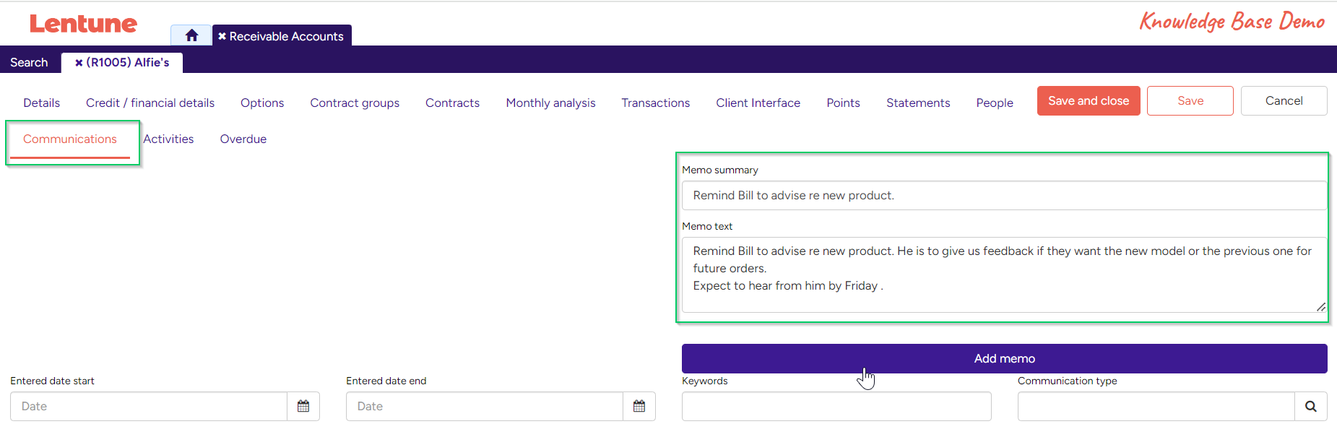Image resolution: width=1337 pixels, height=437 pixels.
Task: Show the Transactions tab
Action: tap(656, 103)
